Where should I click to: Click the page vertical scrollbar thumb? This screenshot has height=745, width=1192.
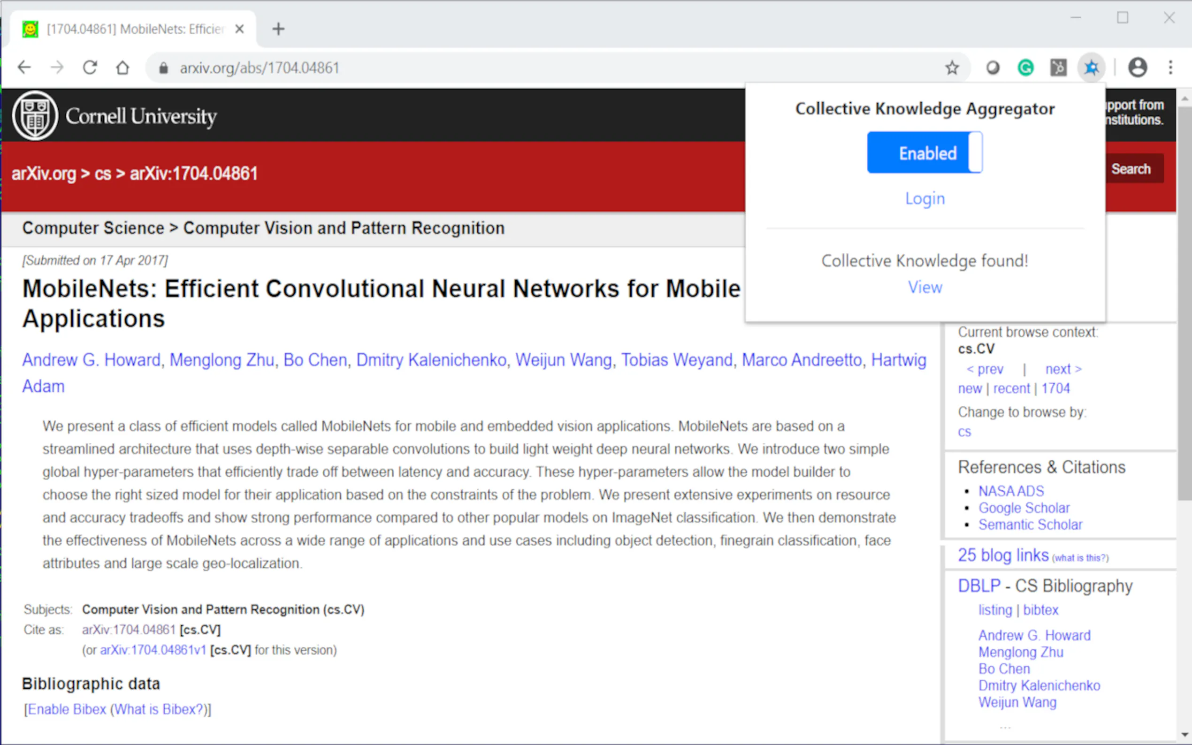(x=1184, y=303)
